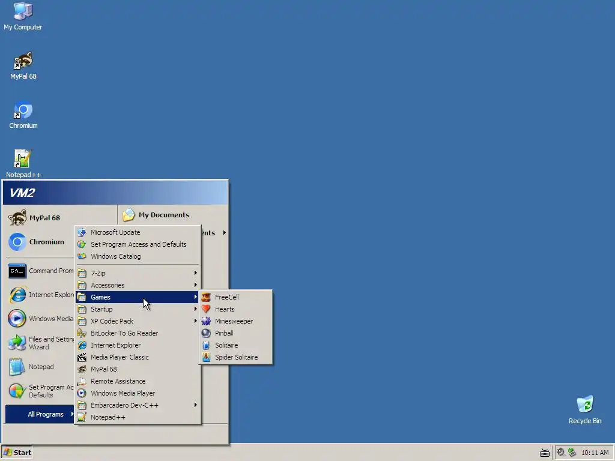Click the VM2 user name header
This screenshot has width=615, height=461.
[22, 193]
